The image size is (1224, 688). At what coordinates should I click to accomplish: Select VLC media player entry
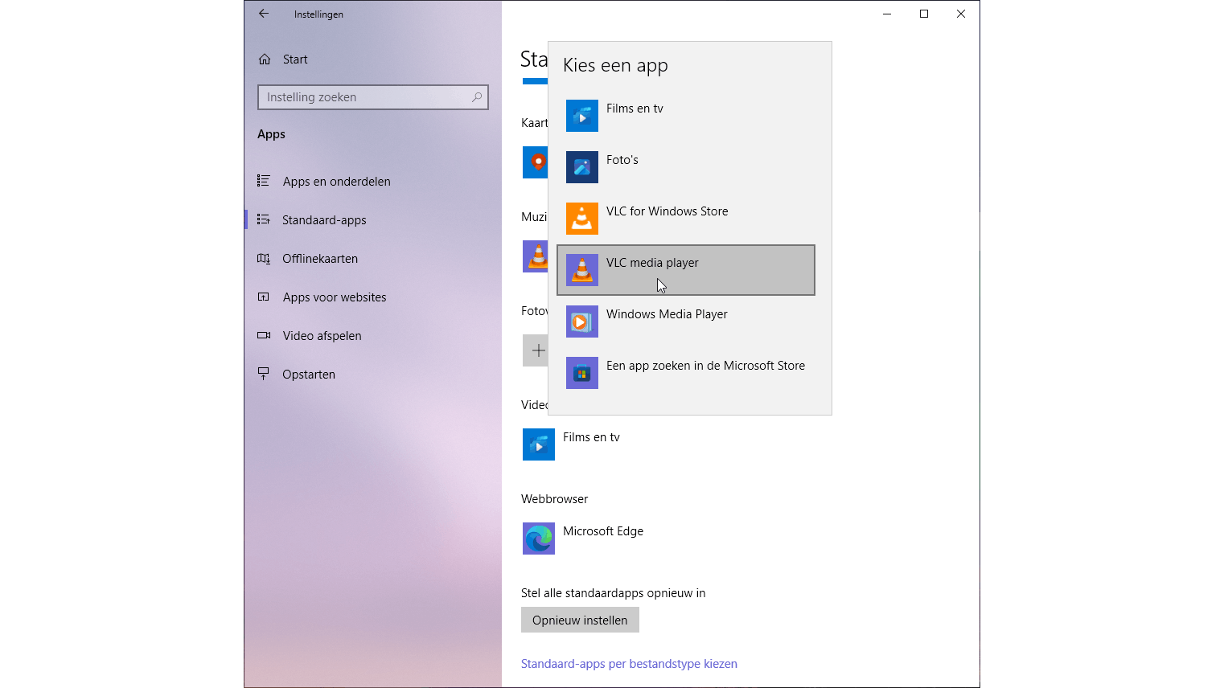tap(686, 270)
